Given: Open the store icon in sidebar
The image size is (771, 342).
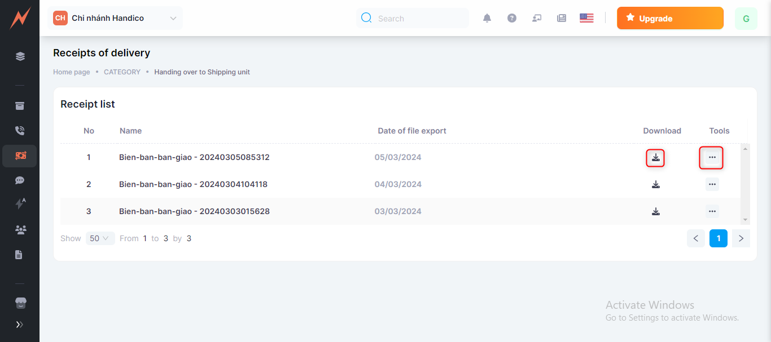Looking at the screenshot, I should pos(20,303).
